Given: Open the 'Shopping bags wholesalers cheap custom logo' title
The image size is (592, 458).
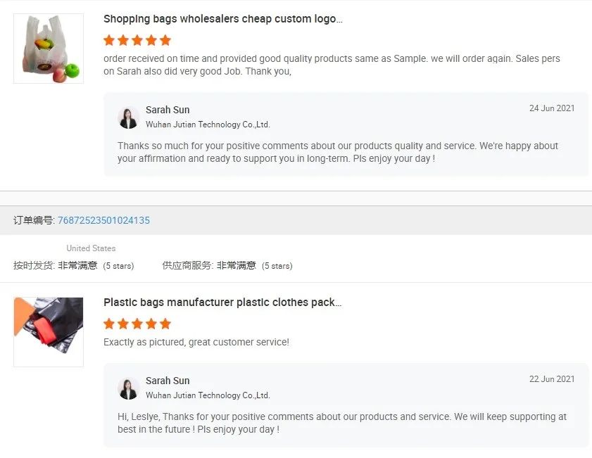Looking at the screenshot, I should (222, 19).
